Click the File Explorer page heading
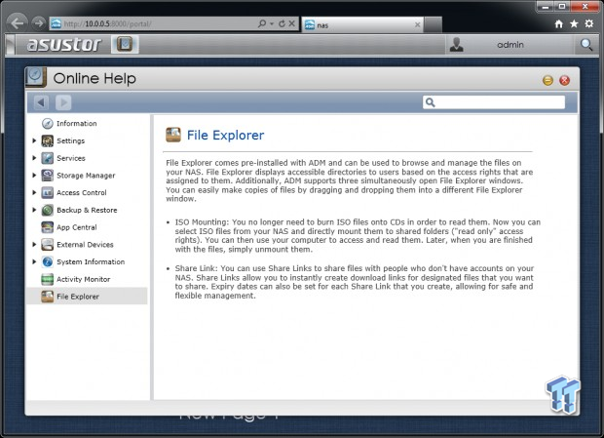 pos(225,135)
